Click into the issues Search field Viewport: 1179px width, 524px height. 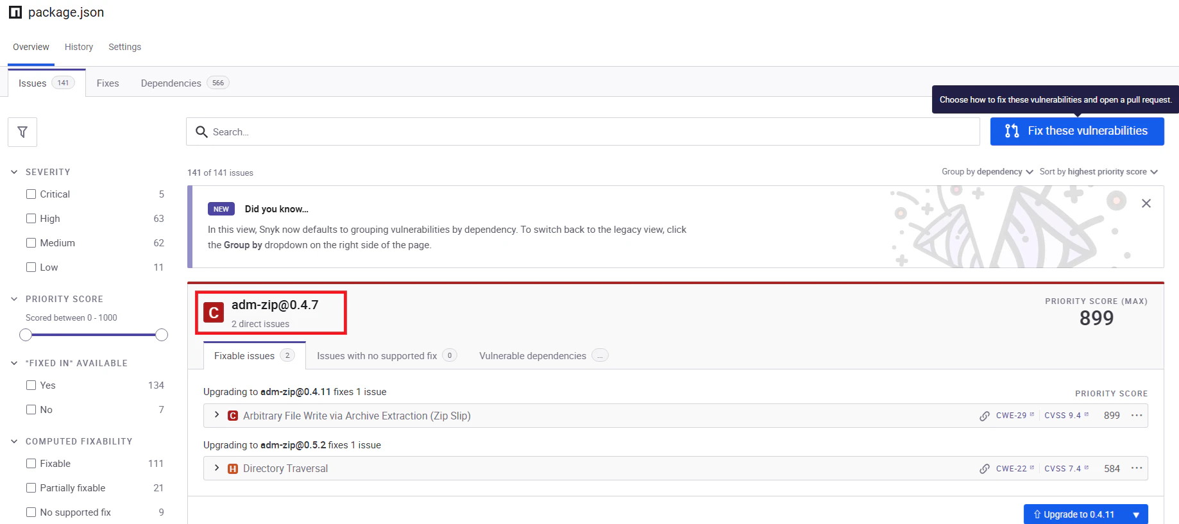(x=583, y=131)
